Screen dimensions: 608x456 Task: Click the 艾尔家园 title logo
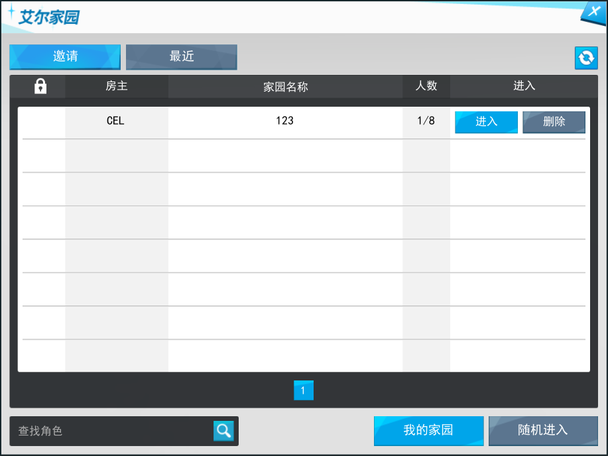point(44,16)
